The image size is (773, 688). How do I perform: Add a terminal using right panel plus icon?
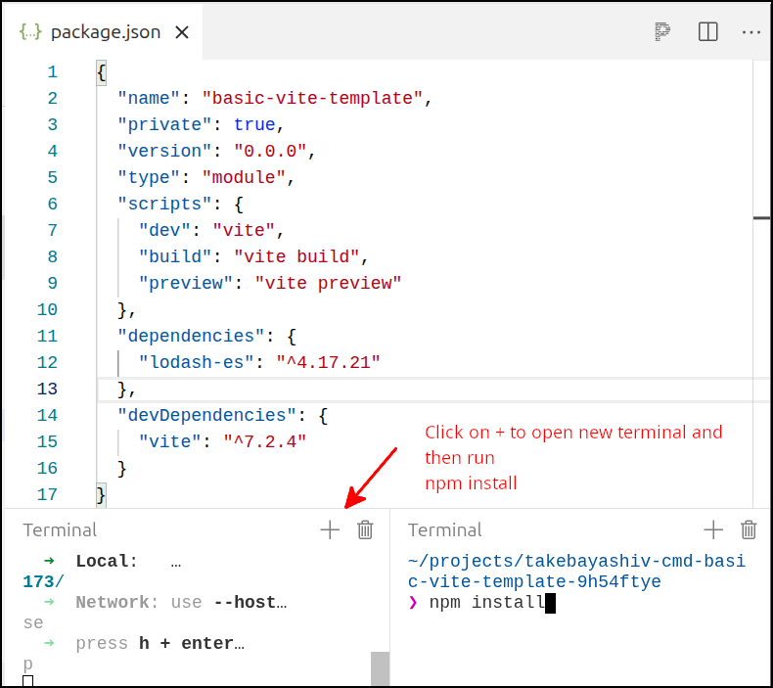[713, 529]
